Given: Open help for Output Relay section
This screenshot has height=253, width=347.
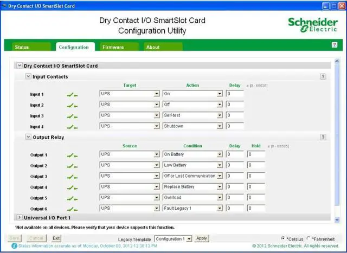Looking at the screenshot, I should [x=323, y=138].
